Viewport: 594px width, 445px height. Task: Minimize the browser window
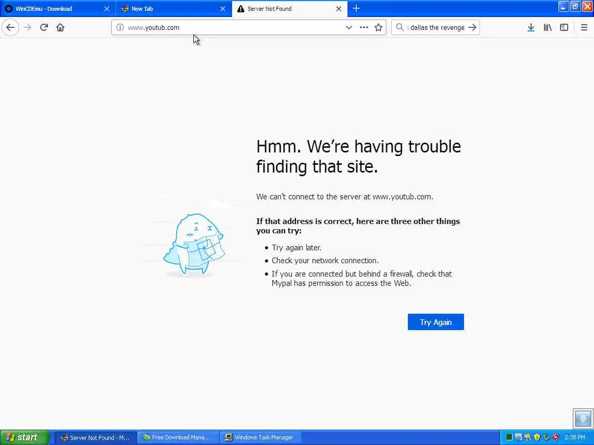(563, 7)
